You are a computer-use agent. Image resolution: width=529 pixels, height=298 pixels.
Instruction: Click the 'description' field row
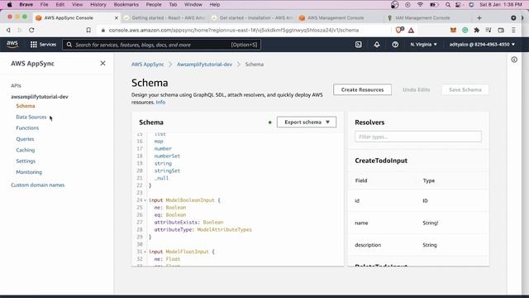(x=418, y=245)
